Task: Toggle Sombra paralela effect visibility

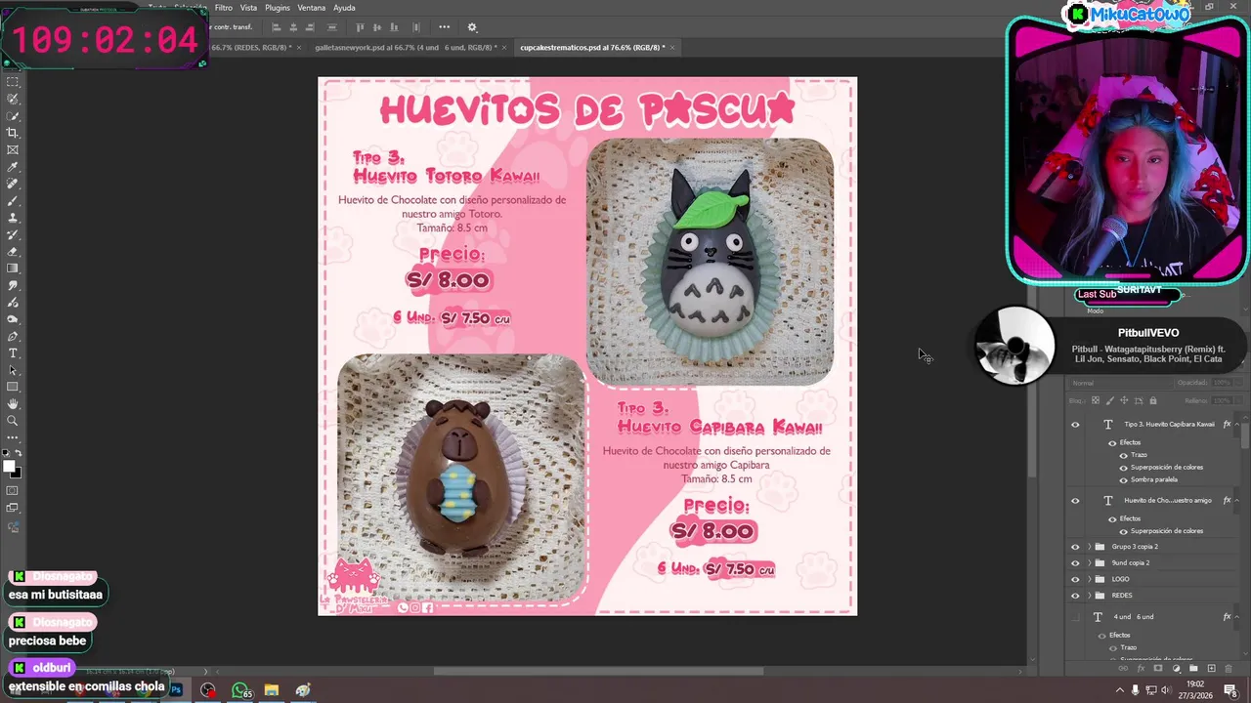Action: click(1123, 479)
